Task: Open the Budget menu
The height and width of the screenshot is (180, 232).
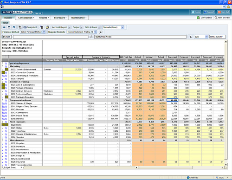Action: pyautogui.click(x=9, y=18)
